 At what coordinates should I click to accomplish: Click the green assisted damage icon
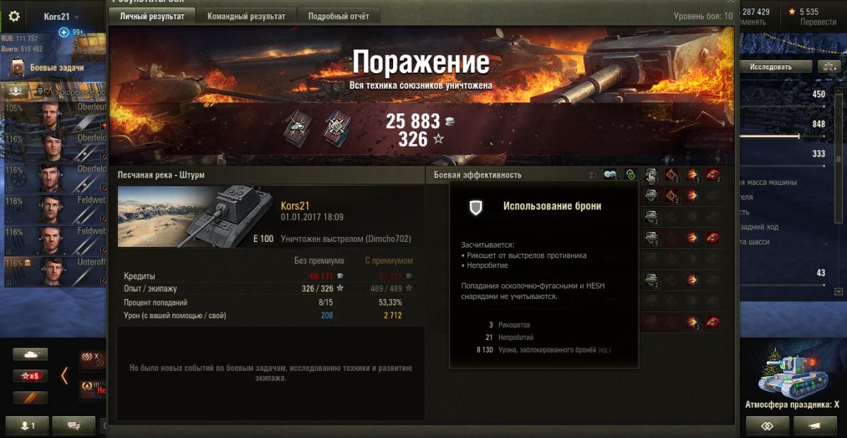click(x=630, y=175)
